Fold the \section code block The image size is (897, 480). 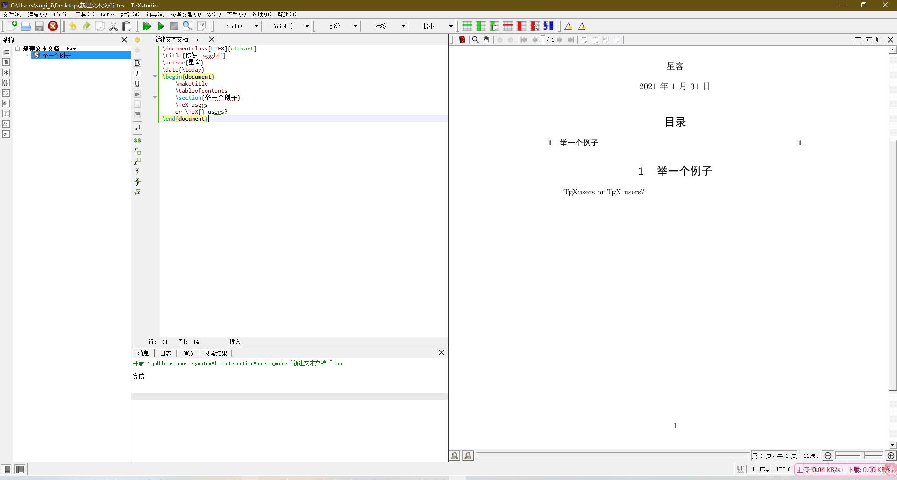155,97
